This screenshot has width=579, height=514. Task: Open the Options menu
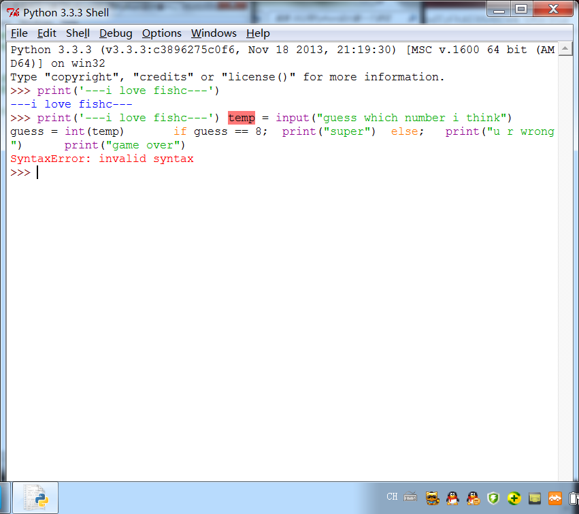coord(162,33)
